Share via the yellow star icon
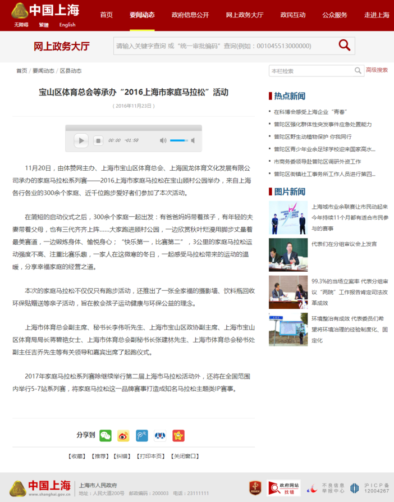Screen dimensions: 394x502 178,435
